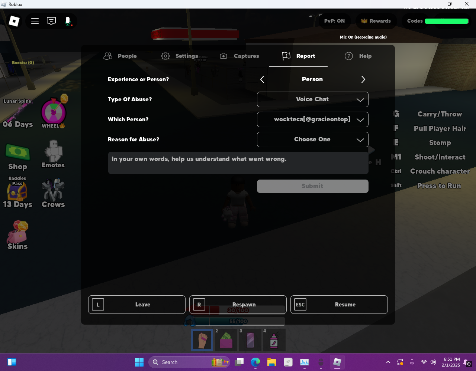Open the Windows Start menu
Viewport: 476px width, 371px height.
pyautogui.click(x=139, y=362)
